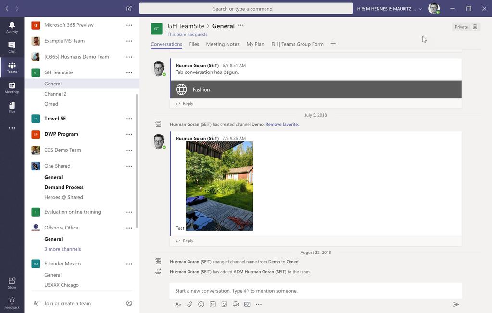Switch to the Conversations tab
This screenshot has height=313, width=492.
(x=166, y=44)
